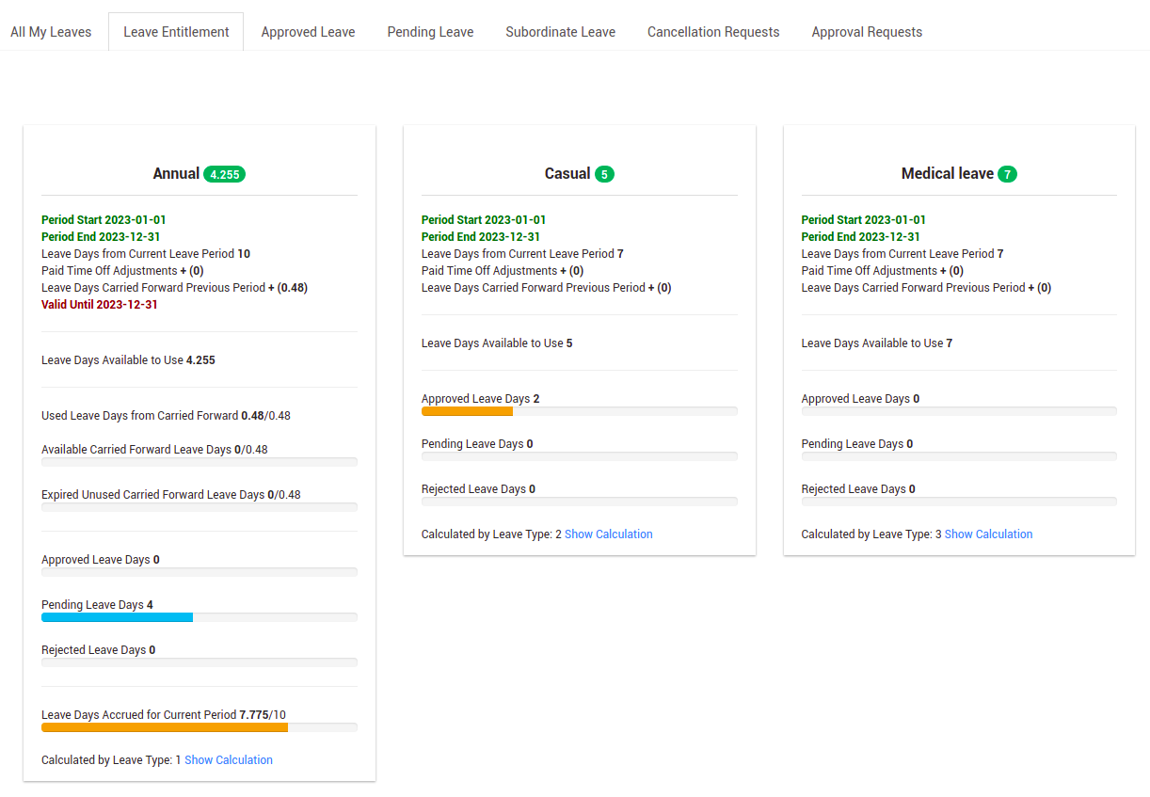Switch to the All My Leaves tab
The image size is (1150, 797).
pyautogui.click(x=51, y=32)
